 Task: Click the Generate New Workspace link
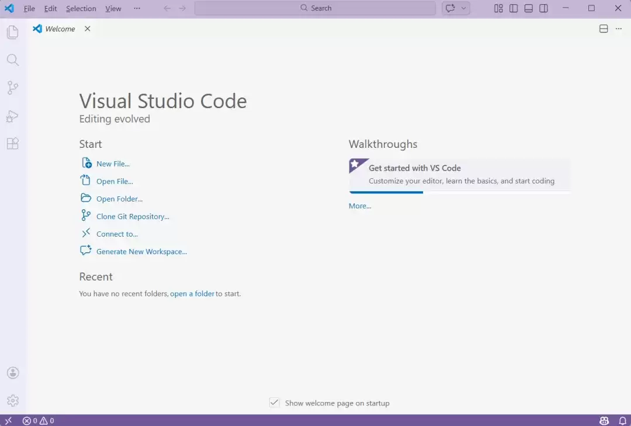coord(141,252)
